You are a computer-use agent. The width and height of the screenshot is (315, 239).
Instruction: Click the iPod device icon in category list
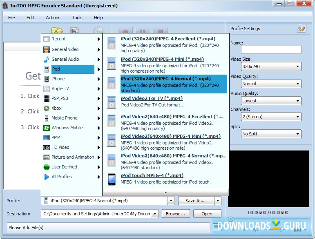[x=47, y=69]
